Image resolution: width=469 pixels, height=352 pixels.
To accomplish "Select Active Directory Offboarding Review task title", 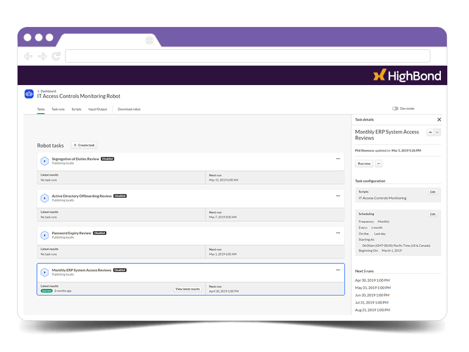I will pos(81,196).
